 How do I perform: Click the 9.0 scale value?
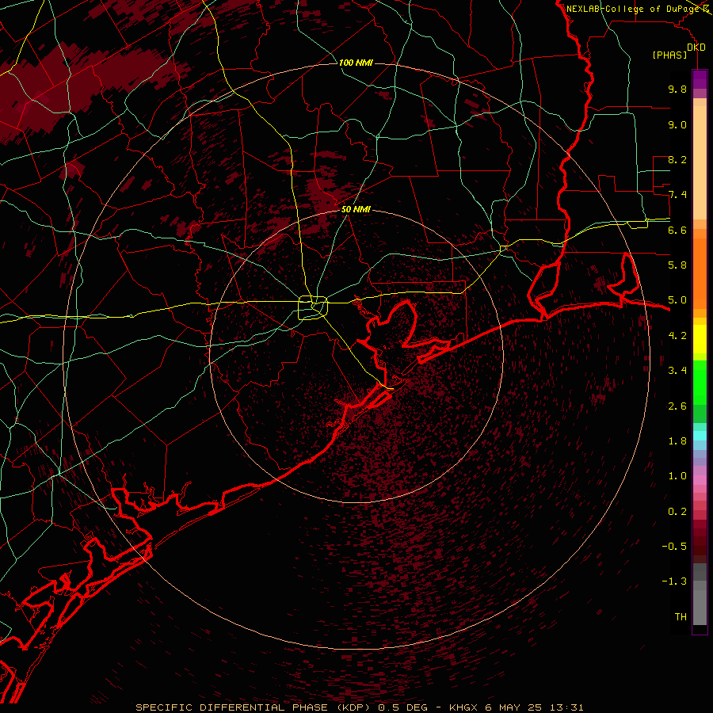pos(677,124)
